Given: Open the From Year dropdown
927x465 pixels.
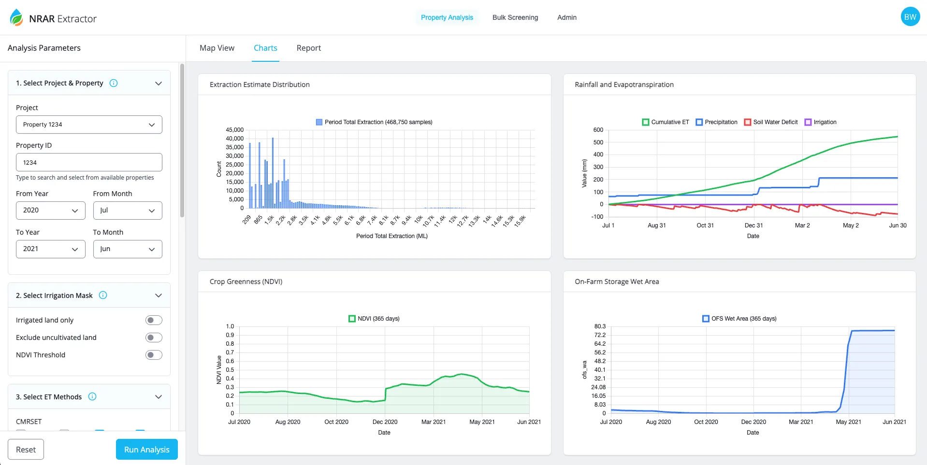Looking at the screenshot, I should (x=50, y=211).
